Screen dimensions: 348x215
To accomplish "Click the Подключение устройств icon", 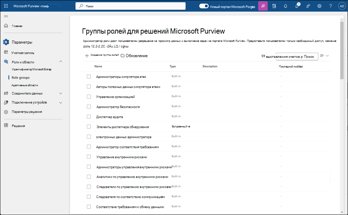I will click(6, 102).
